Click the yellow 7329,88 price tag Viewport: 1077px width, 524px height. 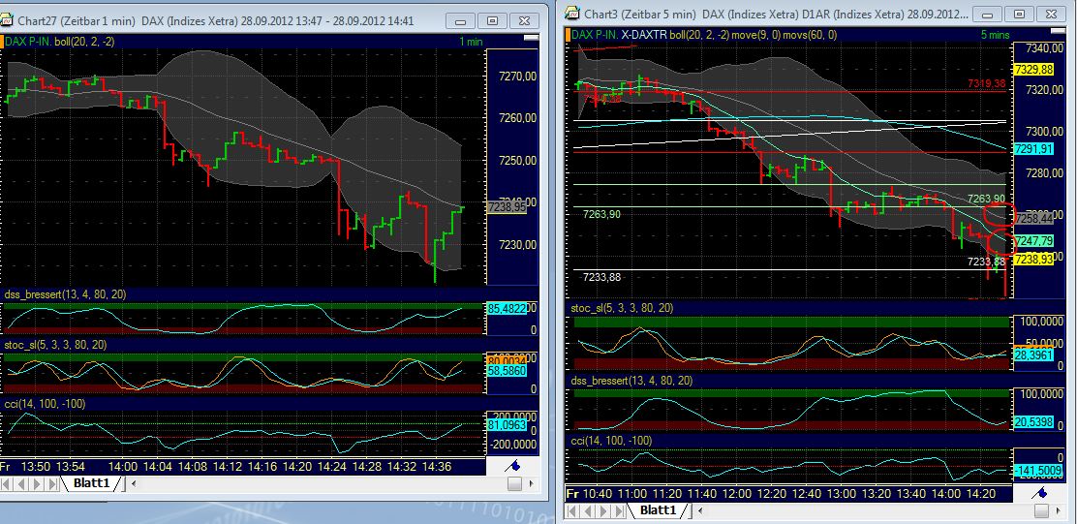tap(1033, 70)
